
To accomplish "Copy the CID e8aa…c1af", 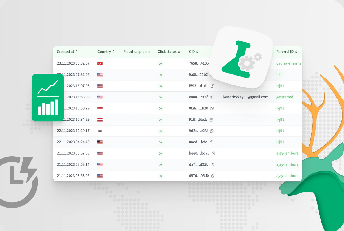I will click(x=212, y=97).
